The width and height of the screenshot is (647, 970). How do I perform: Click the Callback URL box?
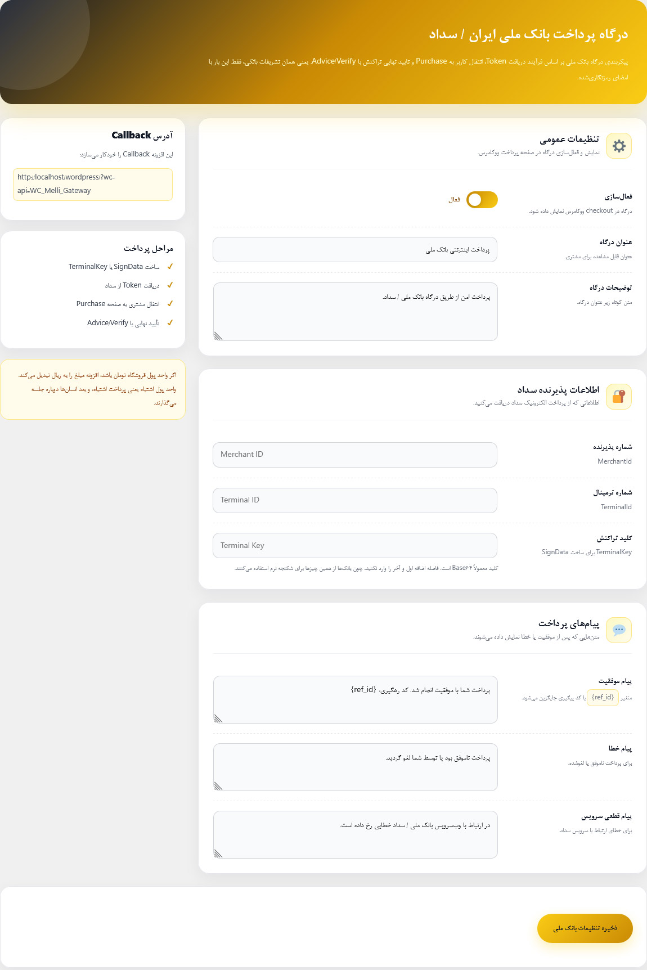click(x=93, y=184)
